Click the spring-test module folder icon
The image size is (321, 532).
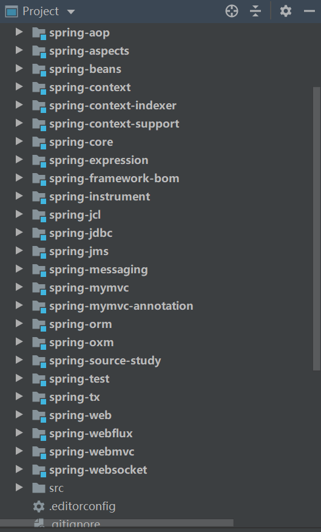click(x=39, y=380)
